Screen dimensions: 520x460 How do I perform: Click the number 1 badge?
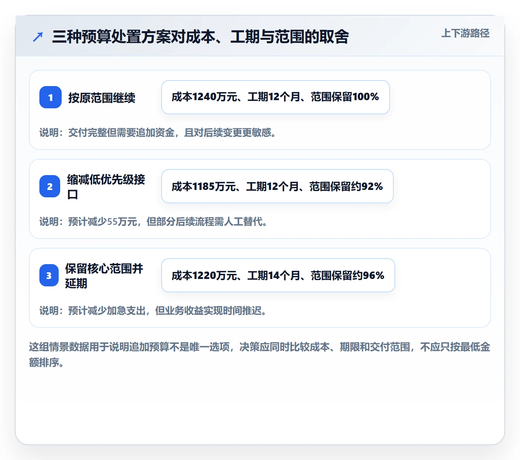(51, 97)
